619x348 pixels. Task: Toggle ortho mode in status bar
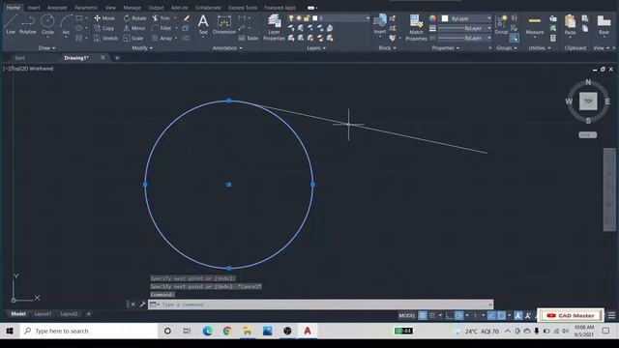tap(449, 315)
